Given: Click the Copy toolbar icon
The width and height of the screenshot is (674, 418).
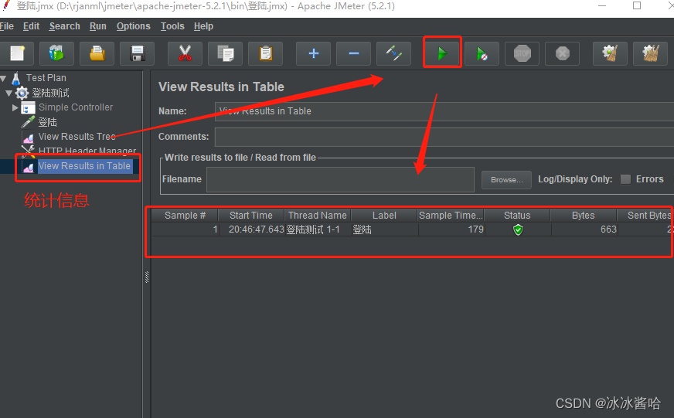Looking at the screenshot, I should pos(225,54).
